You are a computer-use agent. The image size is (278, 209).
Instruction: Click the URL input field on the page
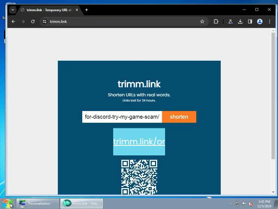coord(122,117)
